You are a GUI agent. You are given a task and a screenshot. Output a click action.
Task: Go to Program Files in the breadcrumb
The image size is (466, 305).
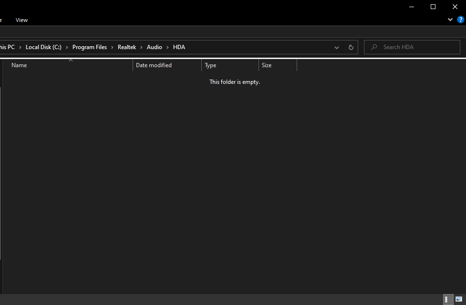click(x=90, y=47)
